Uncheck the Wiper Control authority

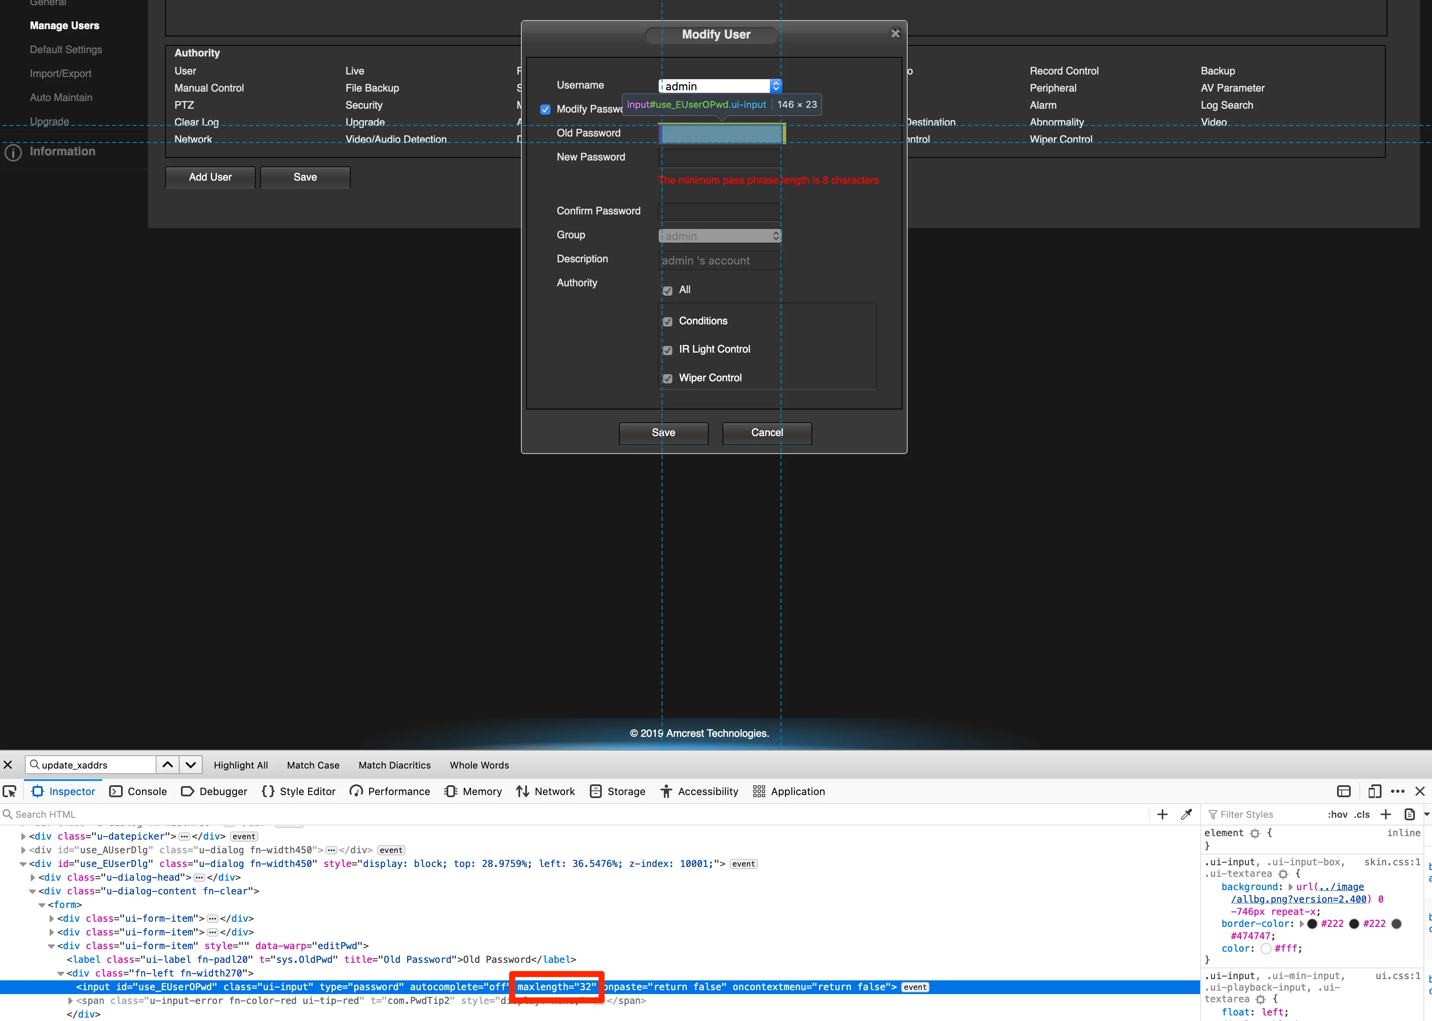(668, 378)
